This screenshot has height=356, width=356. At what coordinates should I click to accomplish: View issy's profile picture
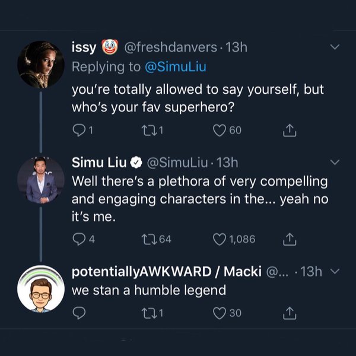coord(40,65)
